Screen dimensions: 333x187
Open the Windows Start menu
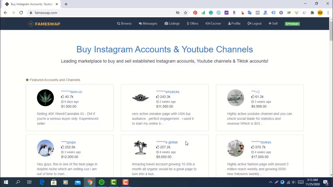pyautogui.click(x=6, y=182)
